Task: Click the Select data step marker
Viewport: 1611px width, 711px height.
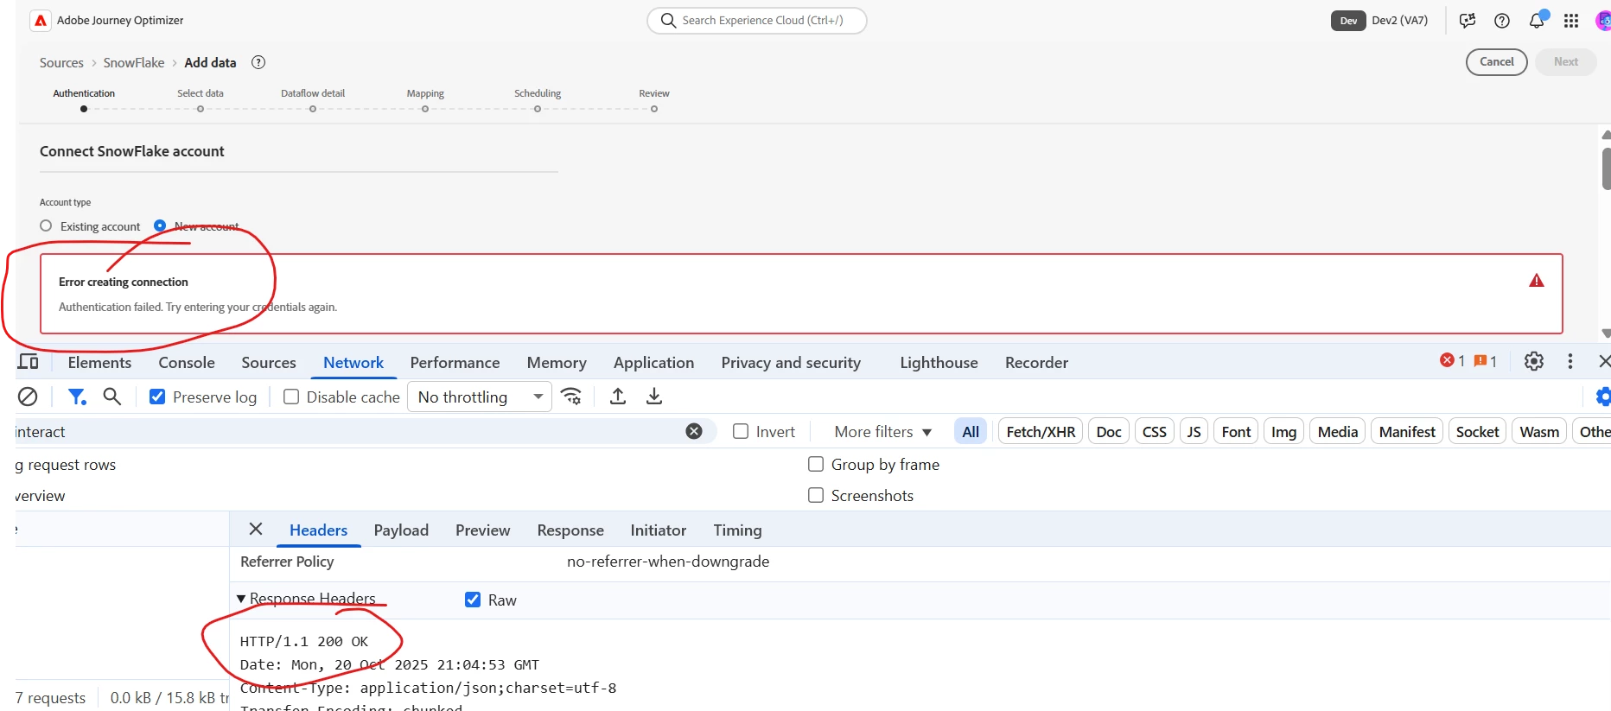Action: tap(201, 109)
